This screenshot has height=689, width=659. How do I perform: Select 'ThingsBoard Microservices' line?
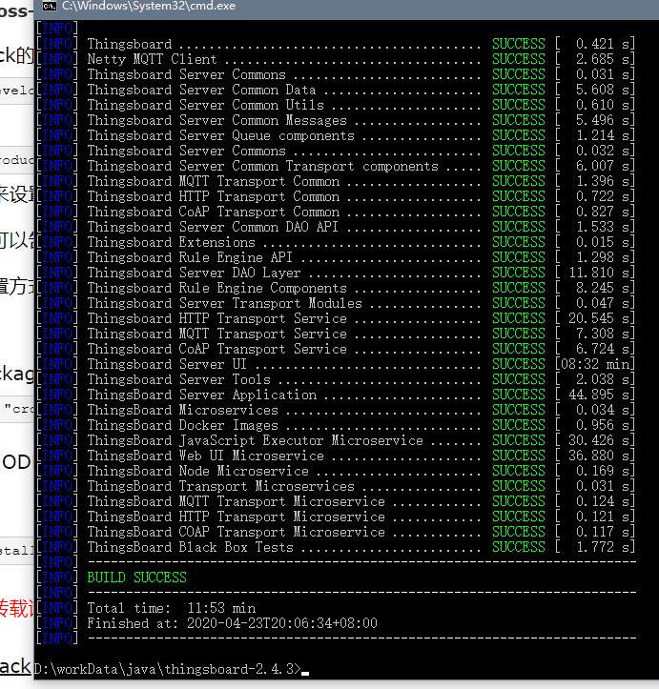pyautogui.click(x=336, y=410)
